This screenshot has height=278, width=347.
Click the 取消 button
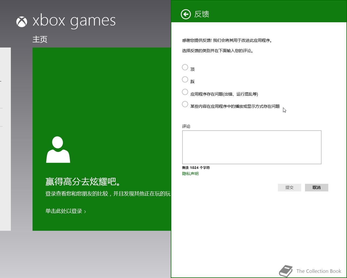coord(316,188)
